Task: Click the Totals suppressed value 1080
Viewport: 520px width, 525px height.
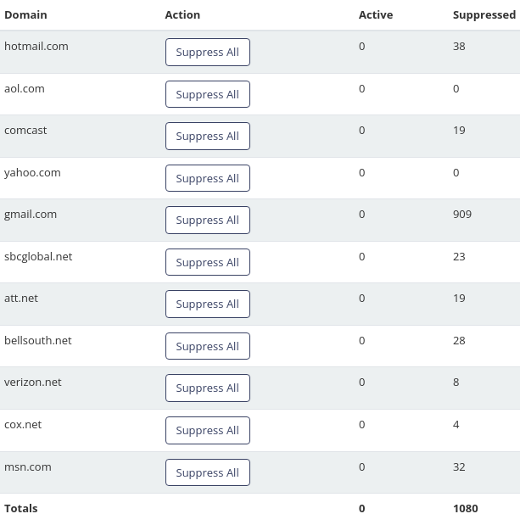Action: pyautogui.click(x=466, y=508)
